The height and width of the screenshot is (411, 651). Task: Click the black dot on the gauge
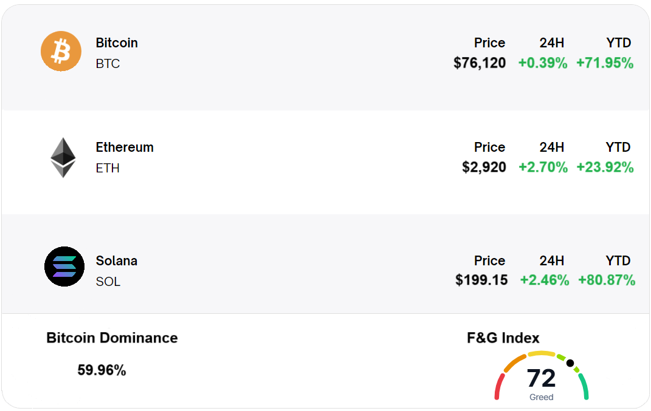570,363
